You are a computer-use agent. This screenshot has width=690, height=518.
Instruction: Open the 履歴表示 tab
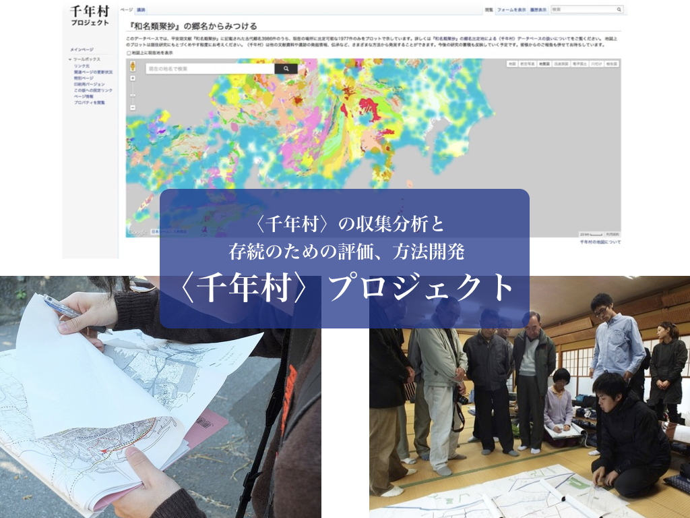coord(538,10)
